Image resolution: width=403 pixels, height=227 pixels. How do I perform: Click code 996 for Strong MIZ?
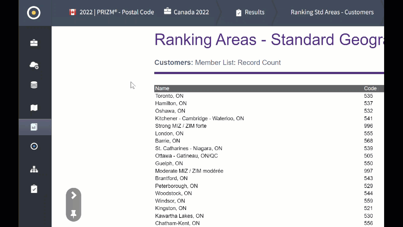368,126
